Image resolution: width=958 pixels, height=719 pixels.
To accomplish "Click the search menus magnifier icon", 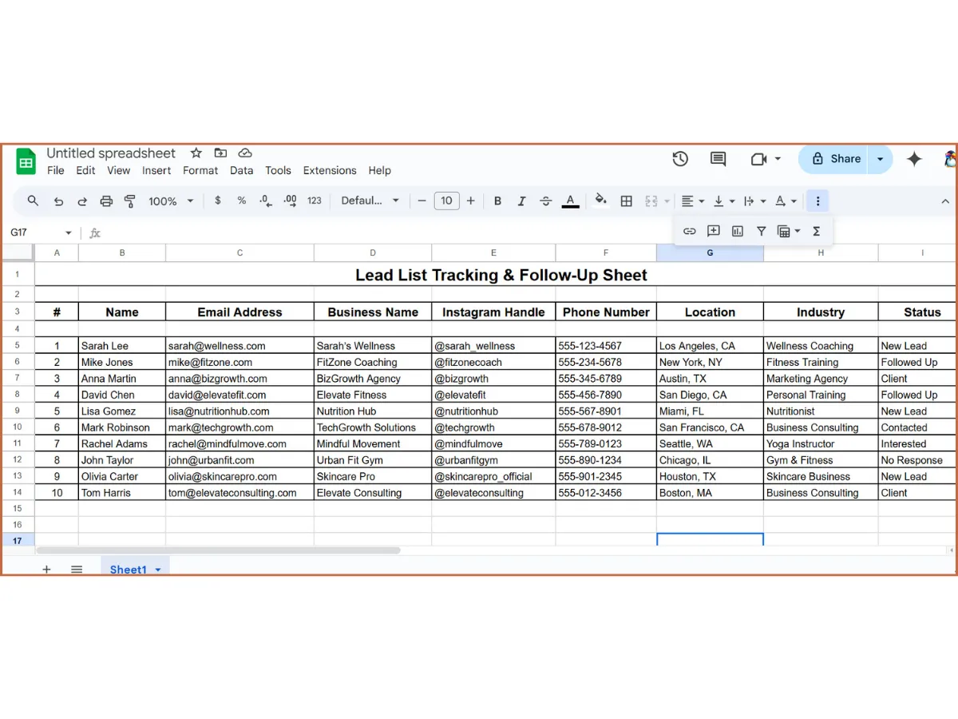I will [33, 201].
